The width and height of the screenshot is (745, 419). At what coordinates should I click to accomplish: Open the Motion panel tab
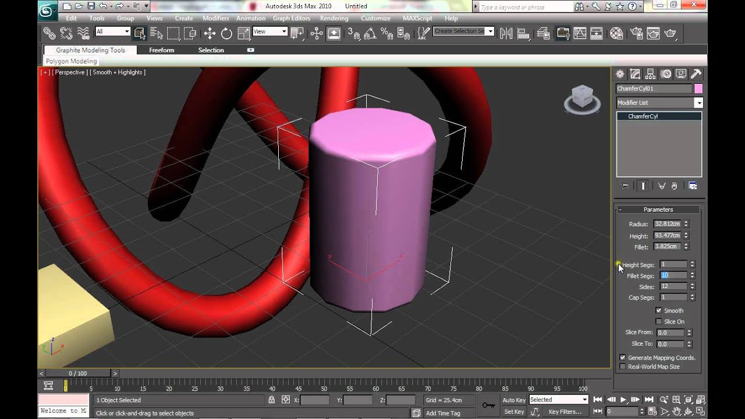point(665,74)
